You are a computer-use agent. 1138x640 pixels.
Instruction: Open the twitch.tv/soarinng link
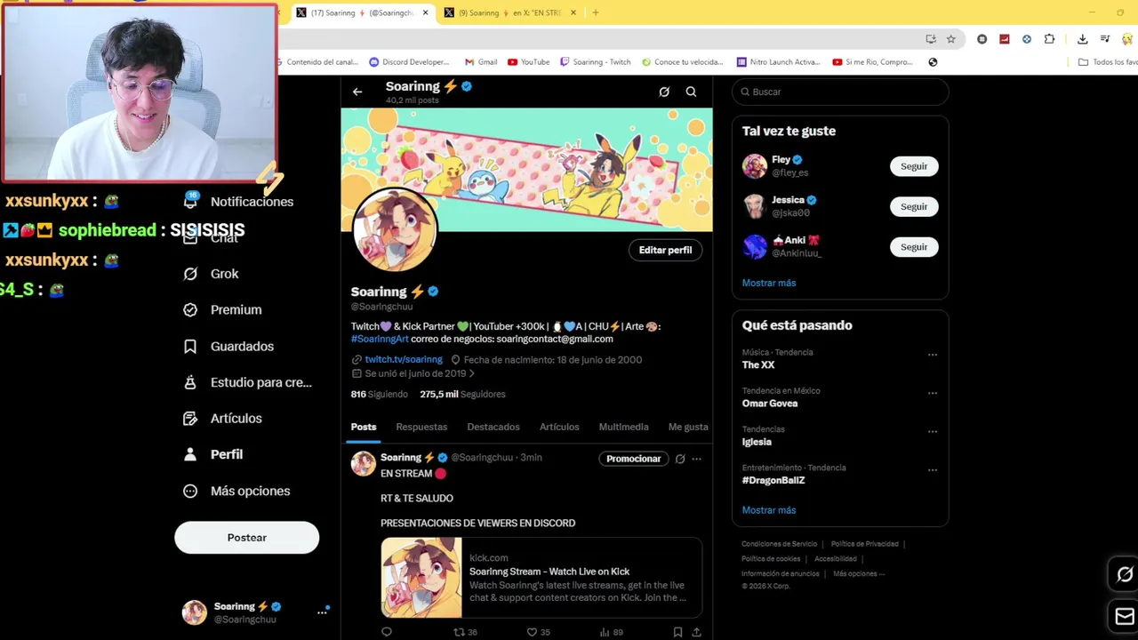point(404,359)
